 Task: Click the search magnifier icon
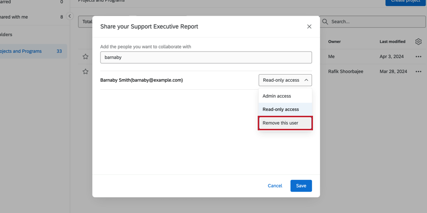click(x=325, y=22)
